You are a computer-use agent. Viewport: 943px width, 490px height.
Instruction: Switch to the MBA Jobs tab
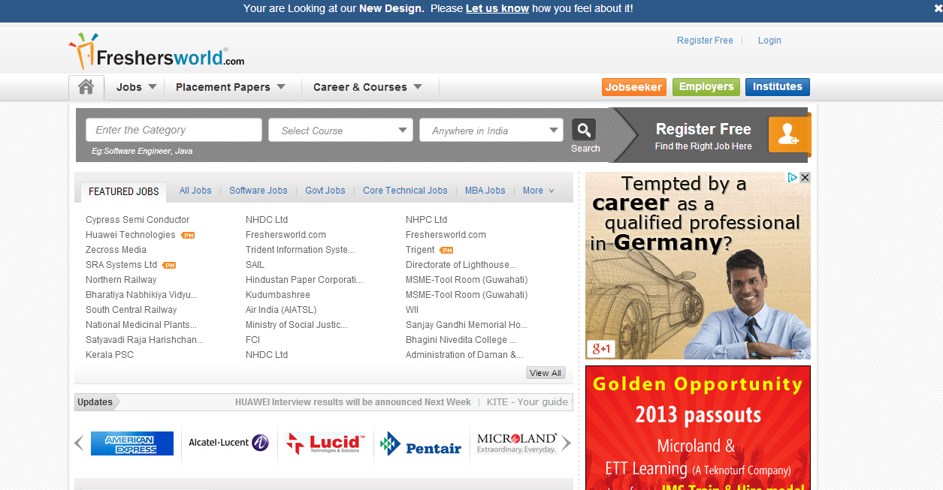coord(485,191)
